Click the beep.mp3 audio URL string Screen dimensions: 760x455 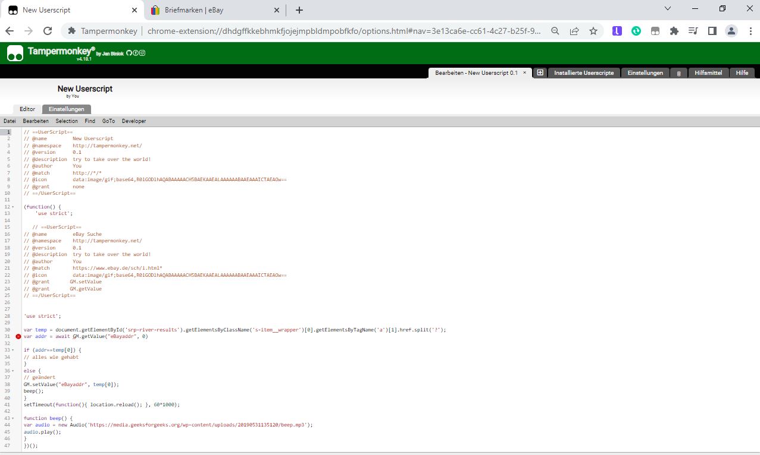[x=199, y=425]
